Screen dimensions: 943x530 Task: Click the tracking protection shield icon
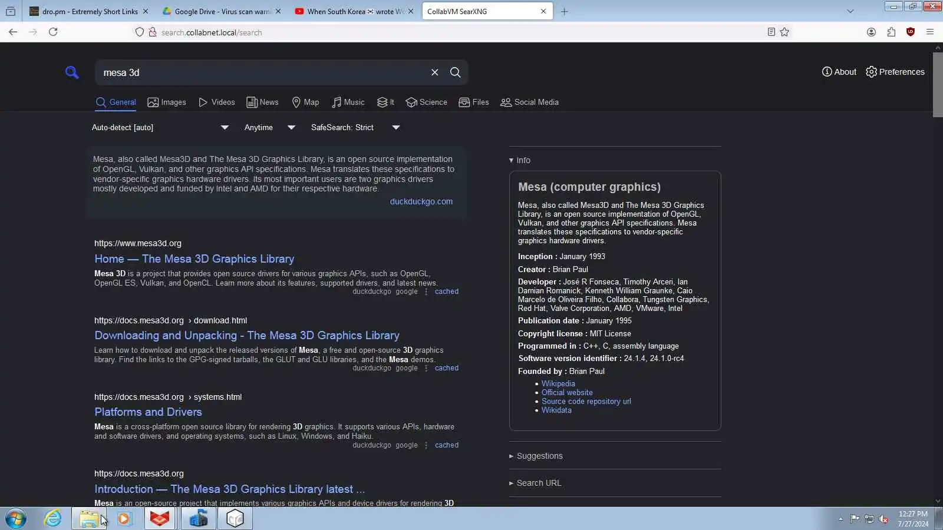coord(140,32)
